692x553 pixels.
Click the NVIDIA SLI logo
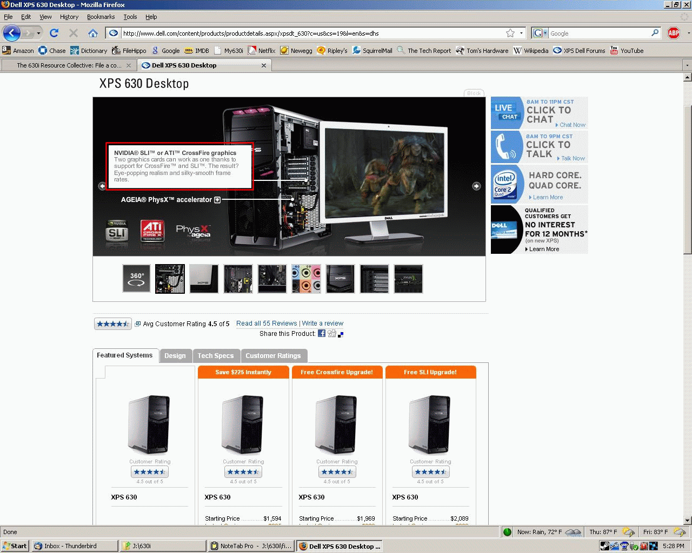pos(117,231)
